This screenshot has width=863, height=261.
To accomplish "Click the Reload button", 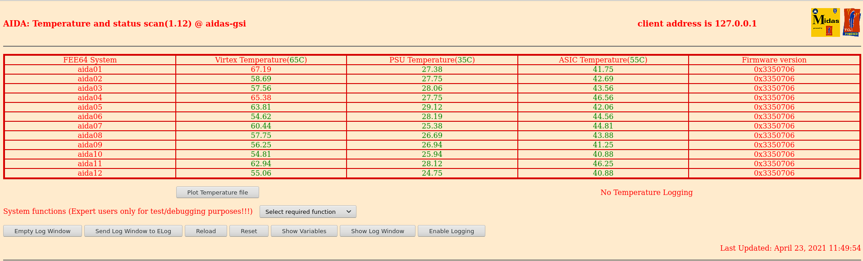I will click(206, 231).
